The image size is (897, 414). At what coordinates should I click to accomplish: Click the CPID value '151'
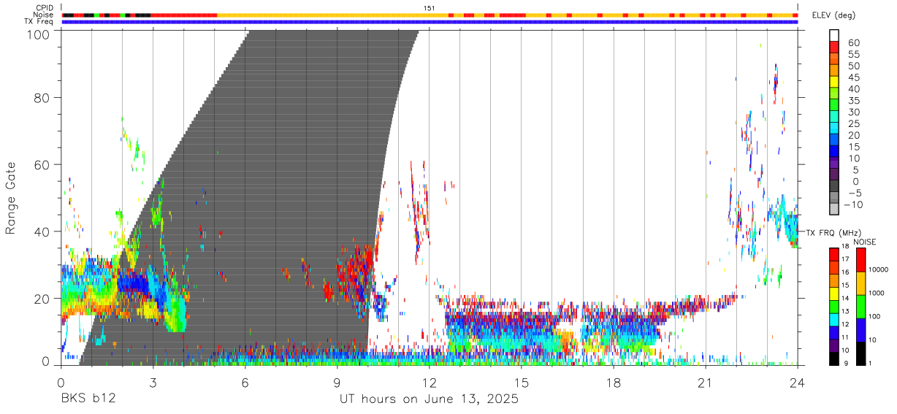coord(430,8)
